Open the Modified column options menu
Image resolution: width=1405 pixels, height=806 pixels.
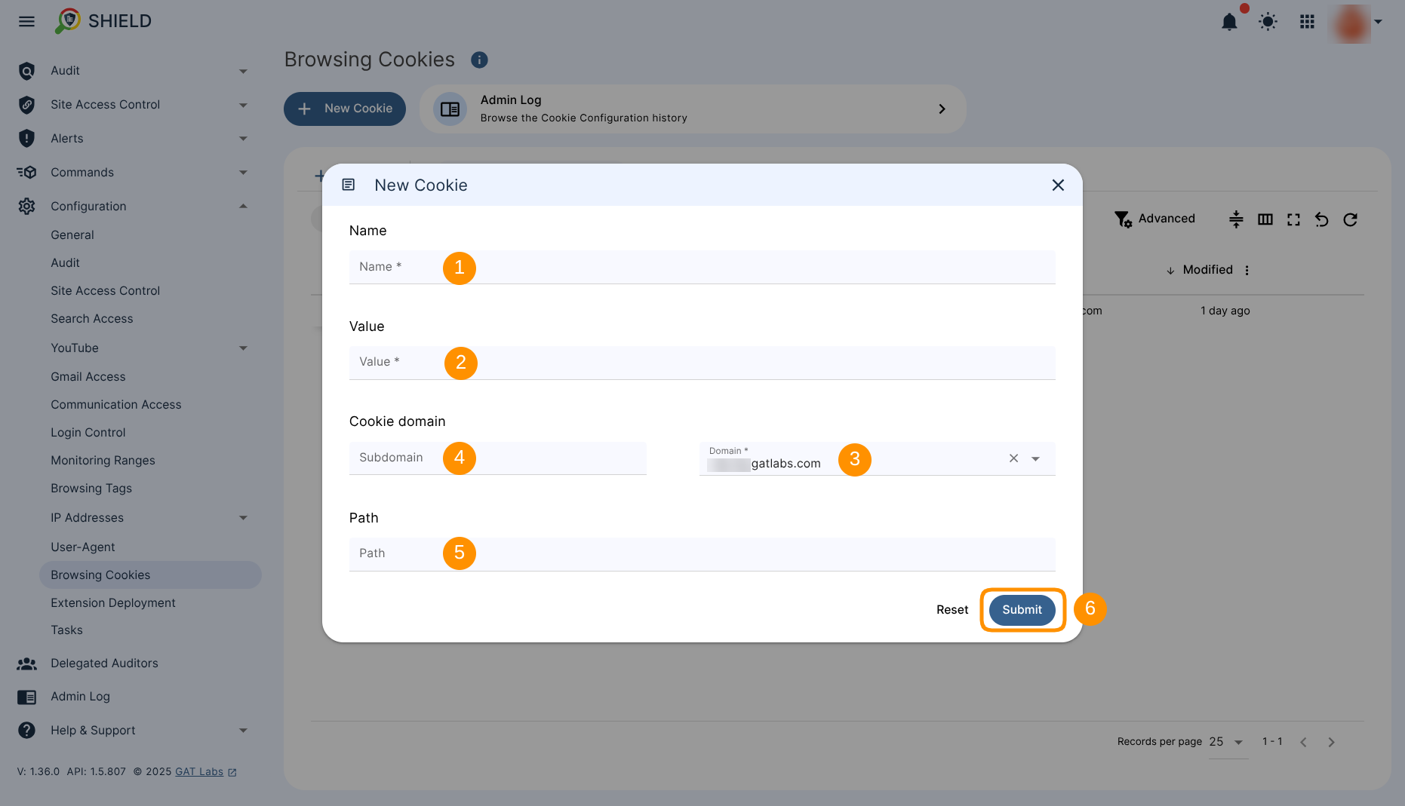pyautogui.click(x=1247, y=270)
